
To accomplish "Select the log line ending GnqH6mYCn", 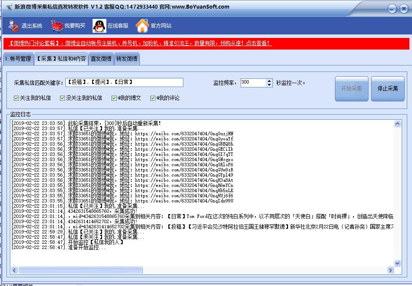I will tap(122, 185).
